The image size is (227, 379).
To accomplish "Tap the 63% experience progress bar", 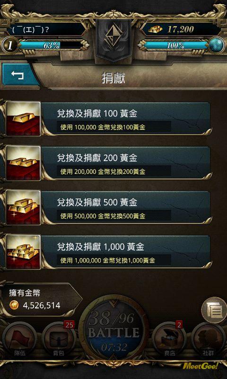I will coord(52,45).
